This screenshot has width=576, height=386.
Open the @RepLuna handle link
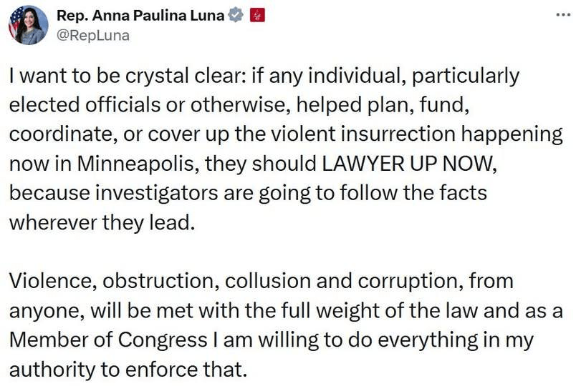pyautogui.click(x=92, y=34)
